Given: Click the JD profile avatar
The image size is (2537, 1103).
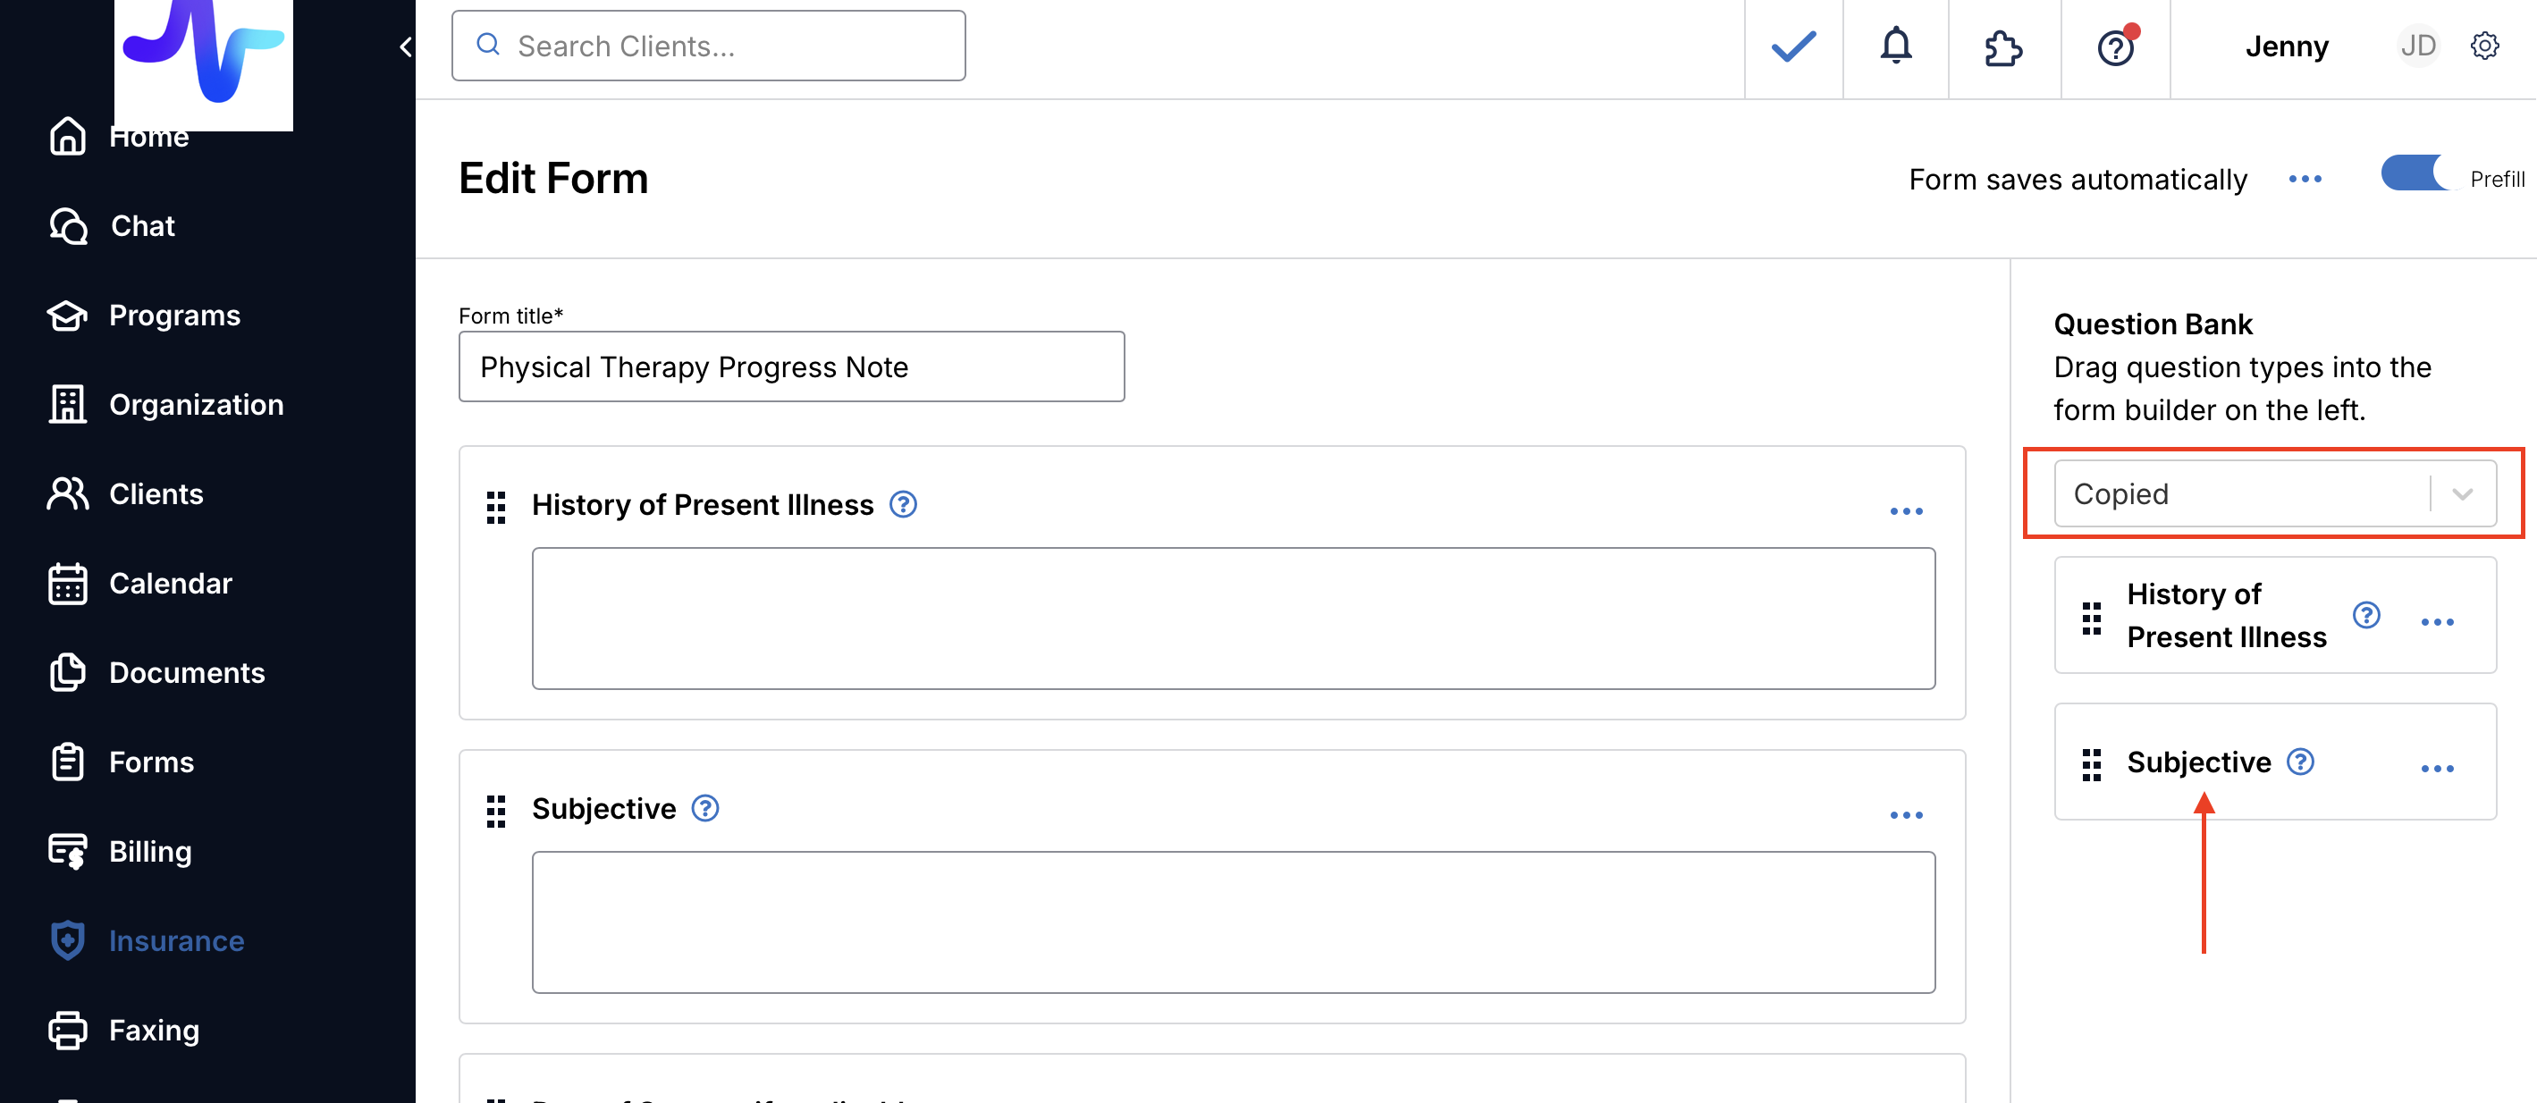Looking at the screenshot, I should (x=2417, y=46).
